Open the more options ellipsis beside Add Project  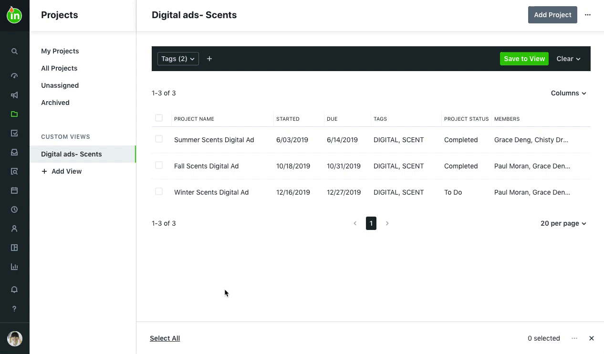[588, 15]
